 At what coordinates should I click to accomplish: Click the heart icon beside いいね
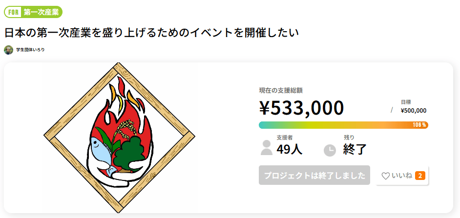(x=385, y=176)
